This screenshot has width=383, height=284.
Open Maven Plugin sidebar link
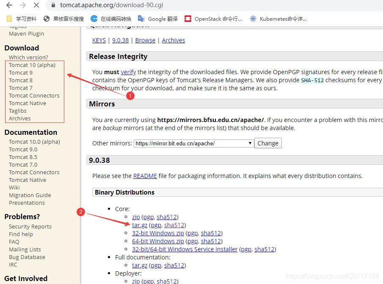point(26,34)
